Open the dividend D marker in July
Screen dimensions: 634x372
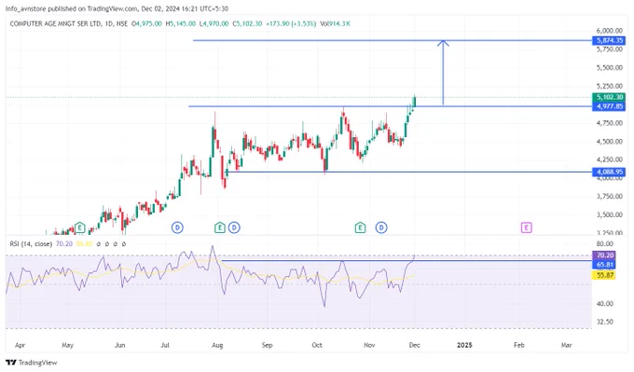[x=177, y=227]
